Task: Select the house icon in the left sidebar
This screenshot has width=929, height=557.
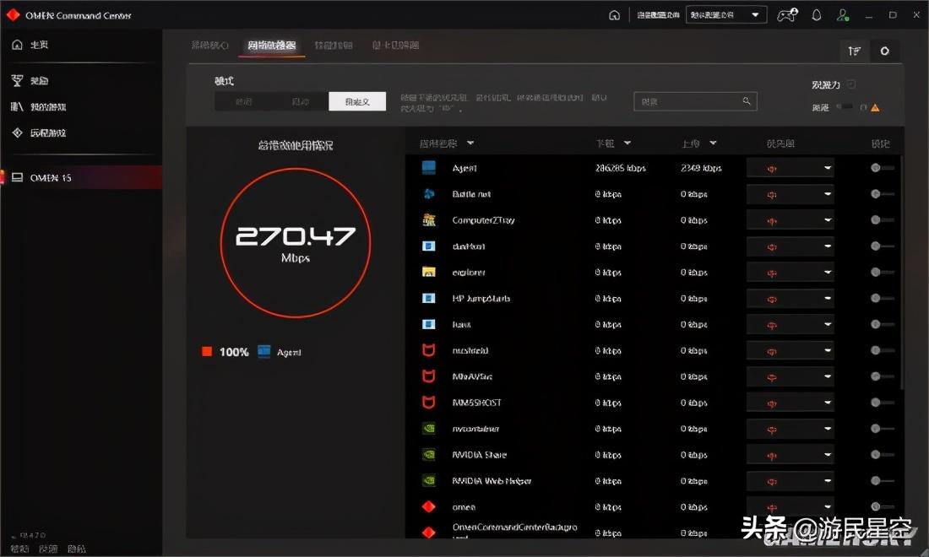Action: click(x=17, y=45)
